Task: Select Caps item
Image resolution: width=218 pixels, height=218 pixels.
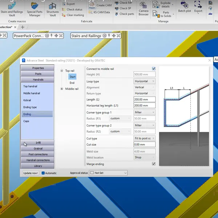Action: 26,121
